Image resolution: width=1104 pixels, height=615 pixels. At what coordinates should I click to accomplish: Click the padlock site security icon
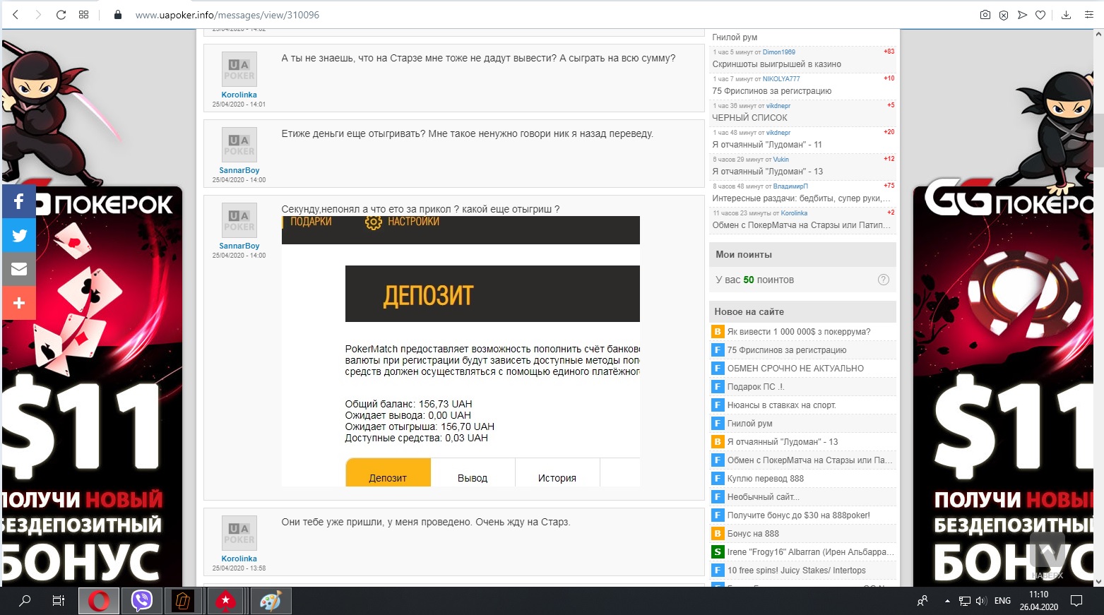(x=118, y=14)
